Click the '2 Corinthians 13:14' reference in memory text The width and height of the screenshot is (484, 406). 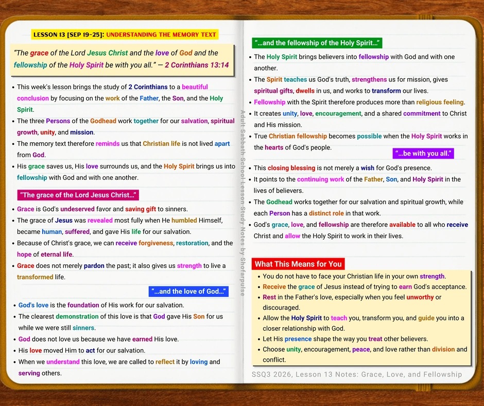pos(197,65)
